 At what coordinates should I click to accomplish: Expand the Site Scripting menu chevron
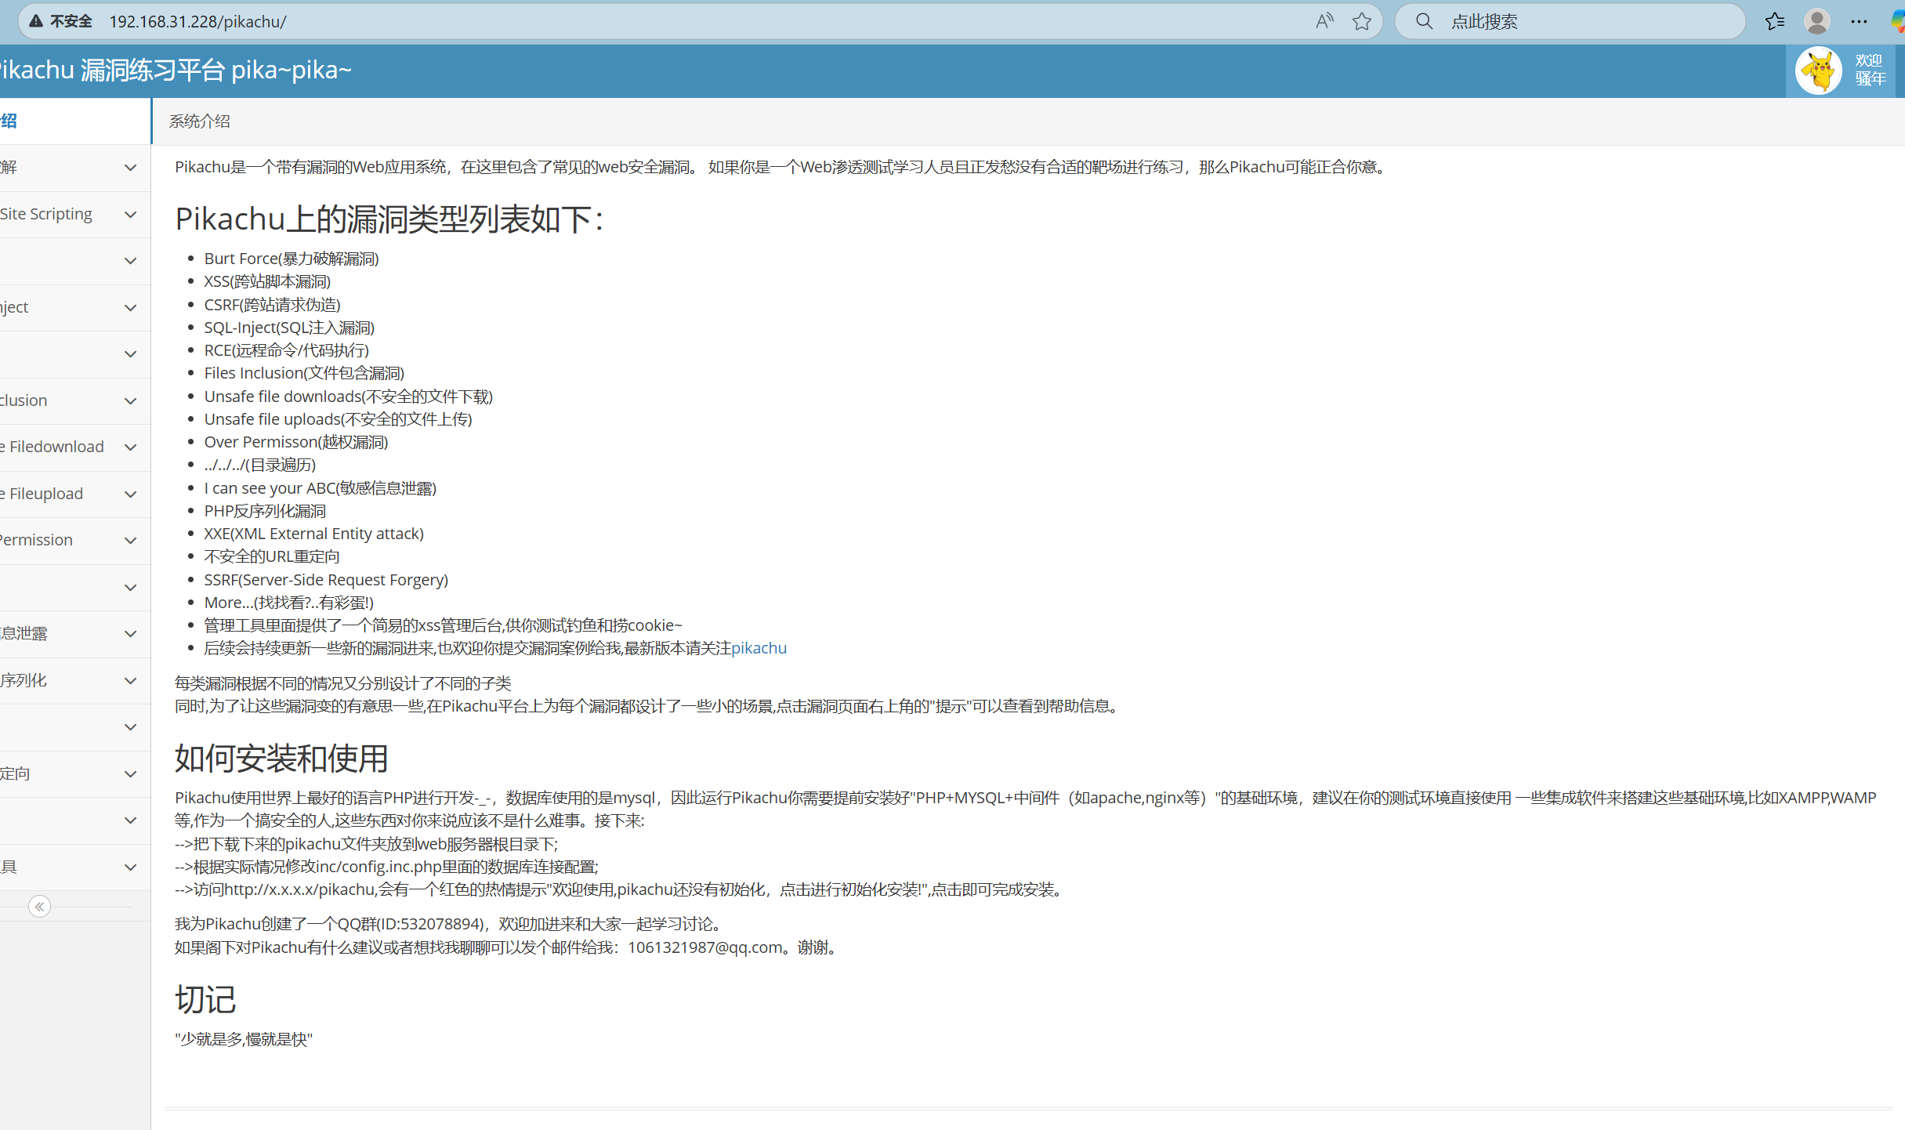[131, 215]
